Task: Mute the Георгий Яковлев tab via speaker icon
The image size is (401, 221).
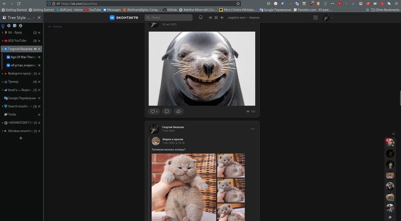Action: tap(35, 49)
